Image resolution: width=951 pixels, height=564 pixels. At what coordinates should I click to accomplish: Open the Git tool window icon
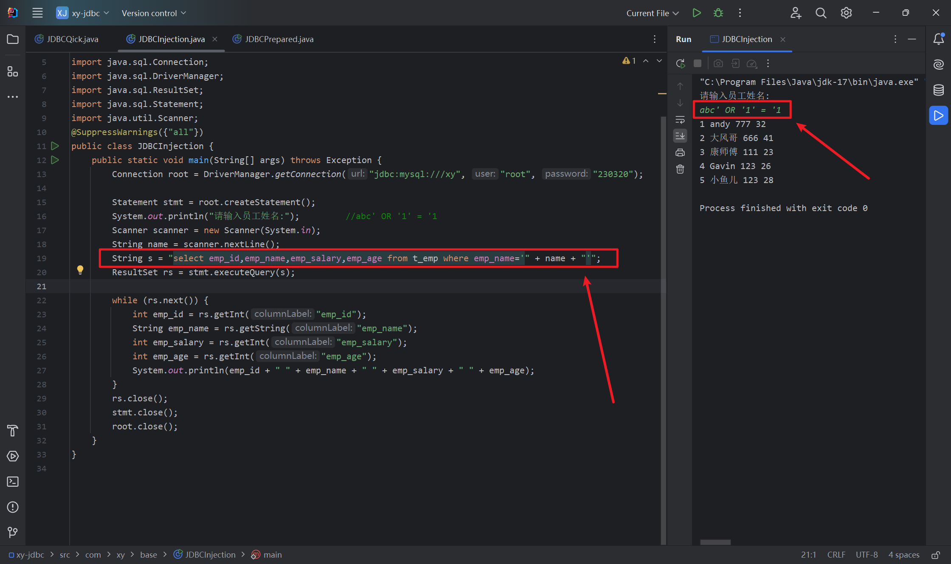(13, 532)
